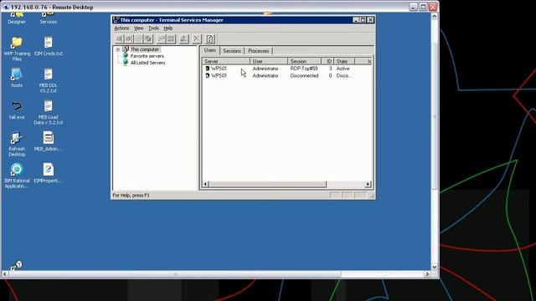Click the Remote Desktop vertical scrollbar down arrow
536x301 pixels.
click(435, 268)
